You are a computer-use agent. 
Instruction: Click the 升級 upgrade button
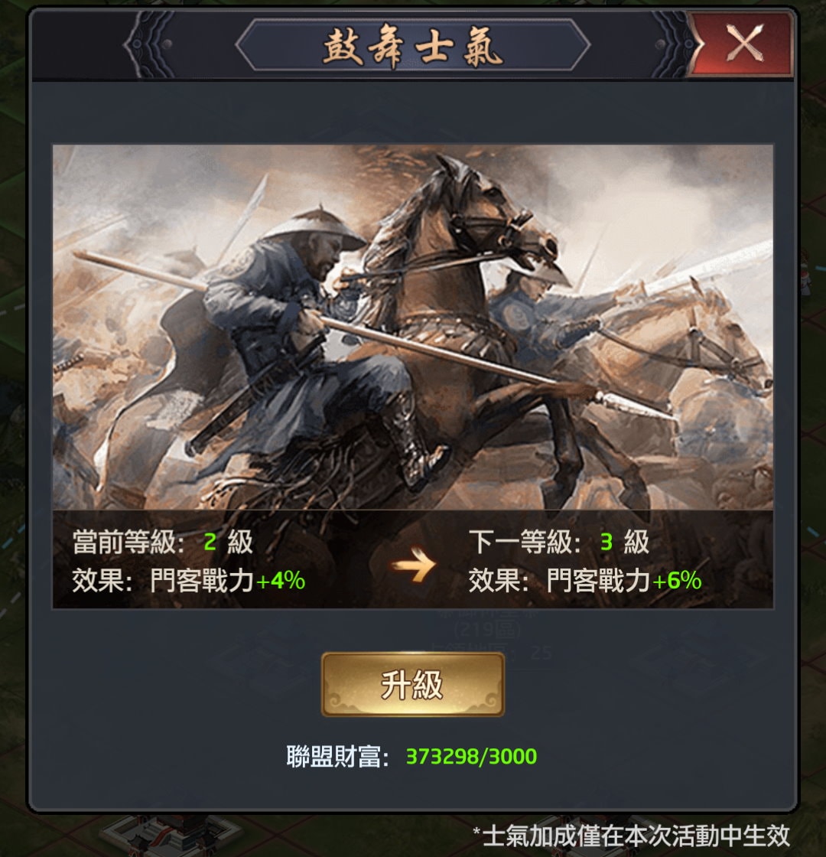(x=412, y=684)
